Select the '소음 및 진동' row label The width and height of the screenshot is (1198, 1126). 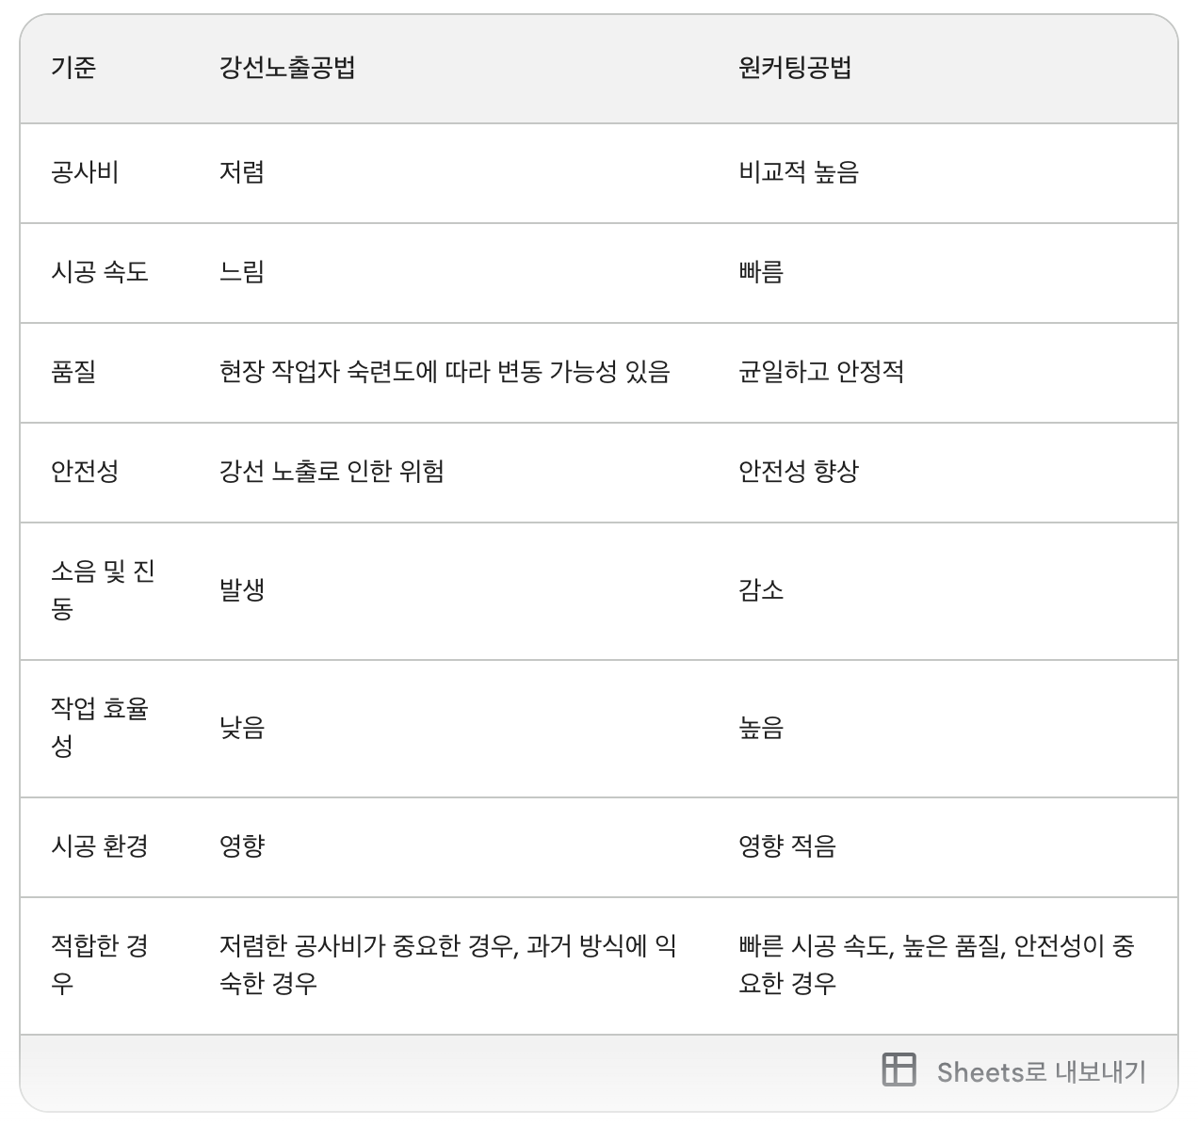(102, 590)
